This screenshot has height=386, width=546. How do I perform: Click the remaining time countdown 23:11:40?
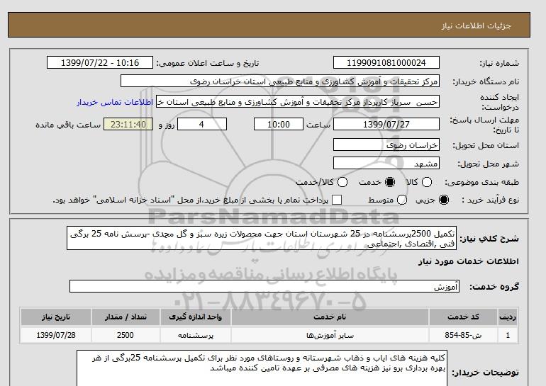coord(128,124)
